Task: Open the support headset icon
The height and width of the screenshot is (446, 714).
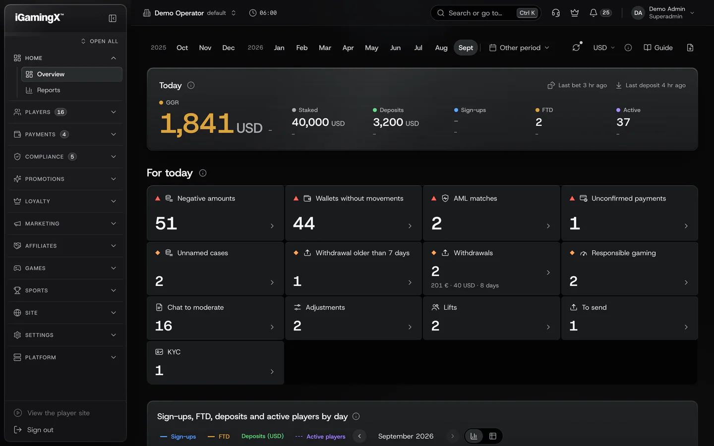Action: (556, 13)
